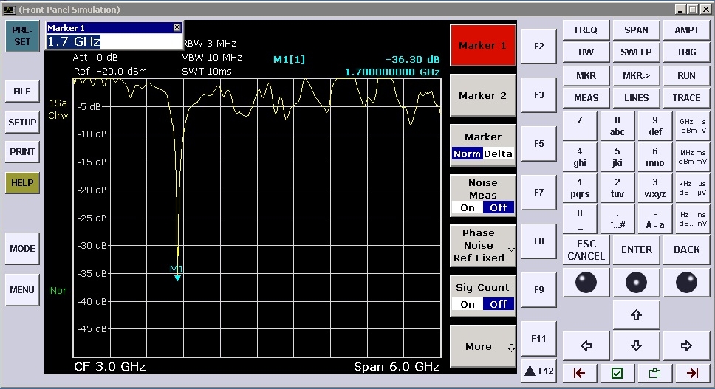Screen dimensions: 715x389
Task: Click the Hz dB.. unit key
Action: click(692, 219)
